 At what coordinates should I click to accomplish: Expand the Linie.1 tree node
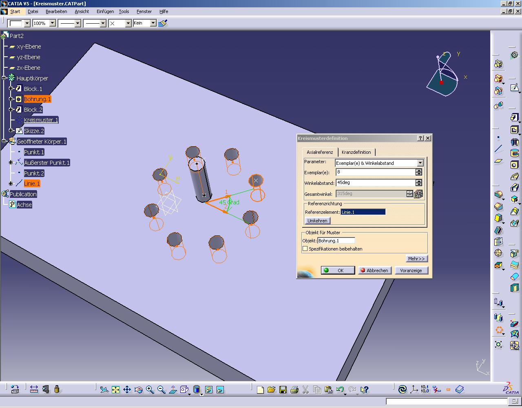[11, 184]
